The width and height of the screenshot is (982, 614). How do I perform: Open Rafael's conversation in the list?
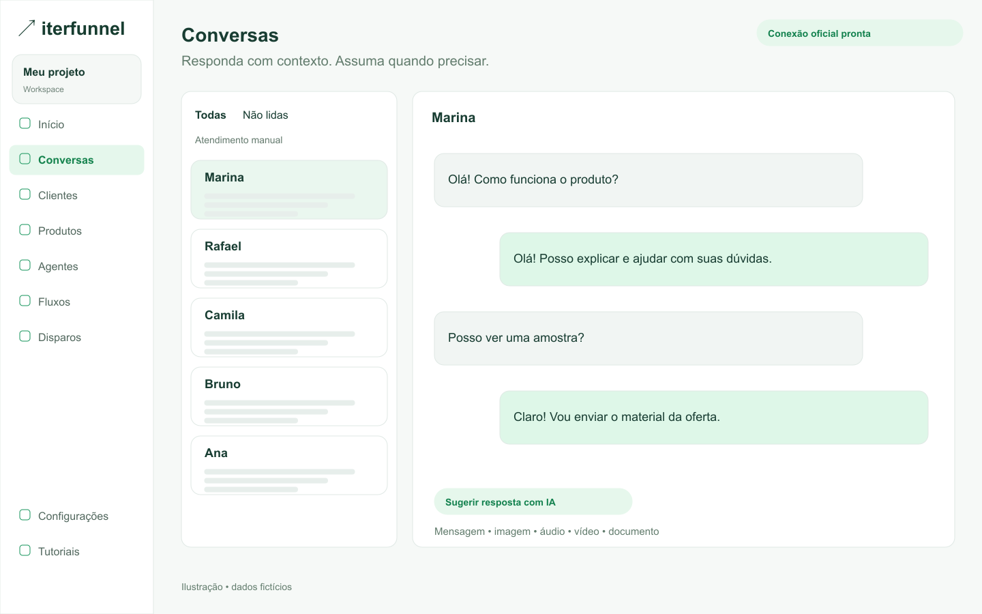tap(289, 259)
